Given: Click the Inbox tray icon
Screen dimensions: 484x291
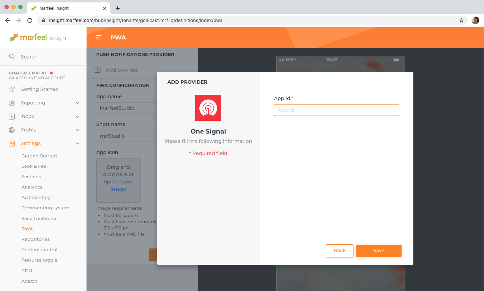Looking at the screenshot, I should pyautogui.click(x=12, y=116).
